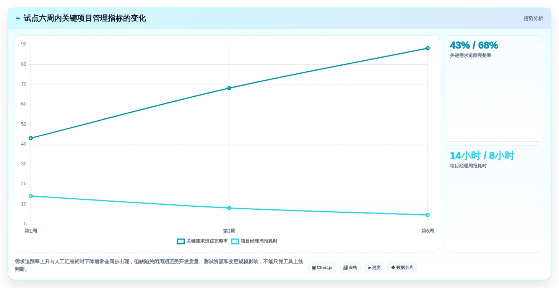Image resolution: width=559 pixels, height=288 pixels.
Task: Click the 关键需求追踪完整率 card caption
Action: (471, 55)
